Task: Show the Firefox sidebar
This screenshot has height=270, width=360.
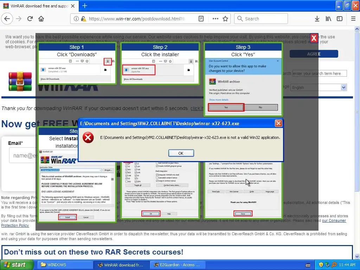Action: 340,19
